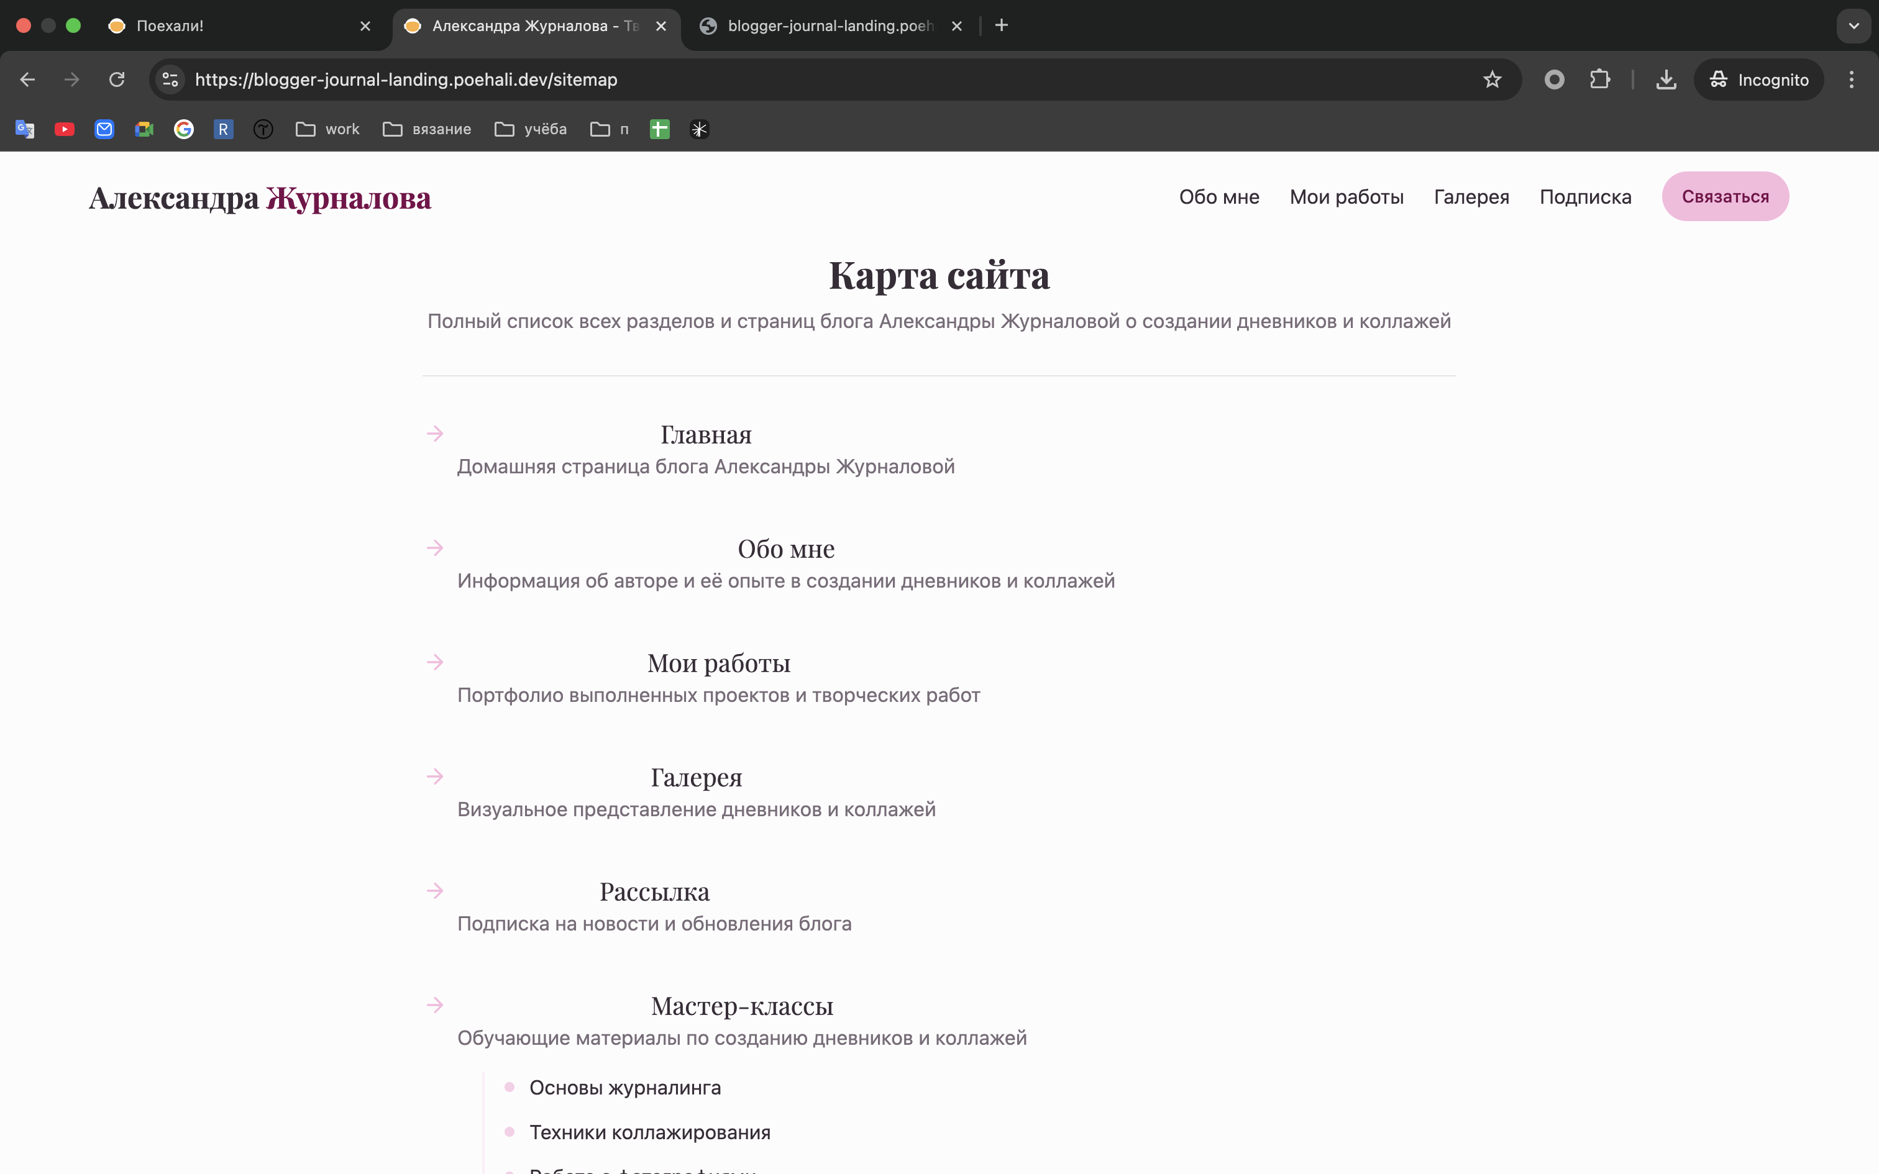Open the Google Sheets bookmark
This screenshot has height=1174, width=1879.
(x=659, y=129)
